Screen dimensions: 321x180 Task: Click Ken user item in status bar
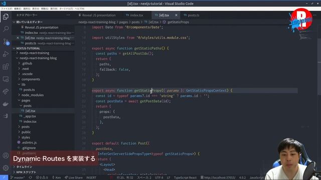[57, 177]
